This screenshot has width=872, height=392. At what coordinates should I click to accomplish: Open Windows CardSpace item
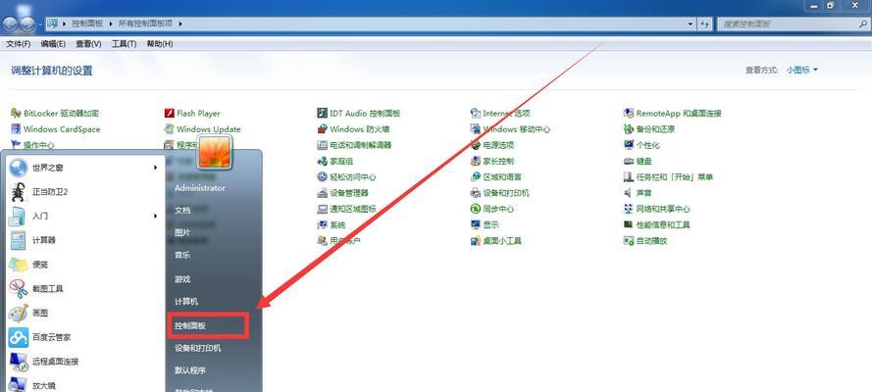[55, 129]
